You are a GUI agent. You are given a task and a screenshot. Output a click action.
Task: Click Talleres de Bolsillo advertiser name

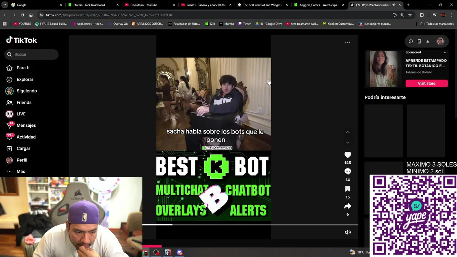click(x=419, y=72)
